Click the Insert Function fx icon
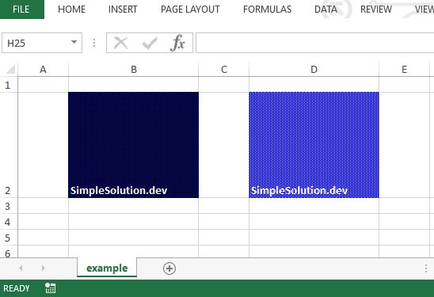434x297 pixels. 177,43
